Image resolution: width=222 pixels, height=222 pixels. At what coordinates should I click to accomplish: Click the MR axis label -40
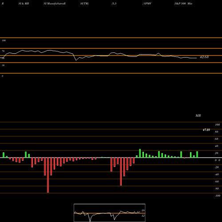(x=217, y=174)
